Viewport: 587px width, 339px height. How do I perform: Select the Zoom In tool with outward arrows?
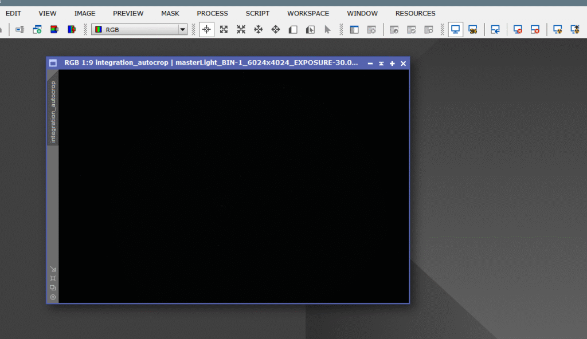[x=224, y=29]
